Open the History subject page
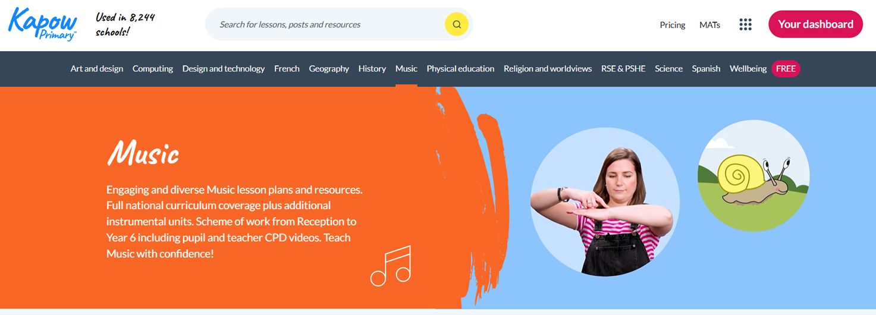876x315 pixels. pos(372,69)
